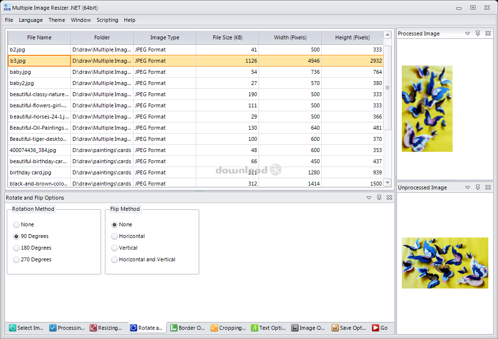Open Processed Image panel dropdown menu

click(x=467, y=34)
